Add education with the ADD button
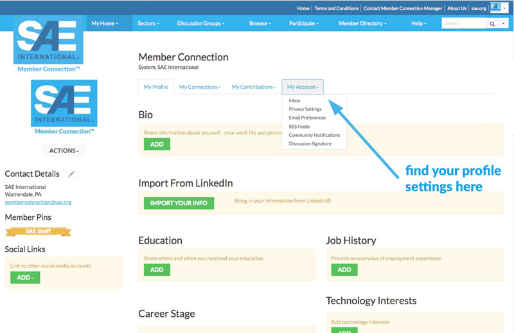514x333 pixels. [x=157, y=269]
